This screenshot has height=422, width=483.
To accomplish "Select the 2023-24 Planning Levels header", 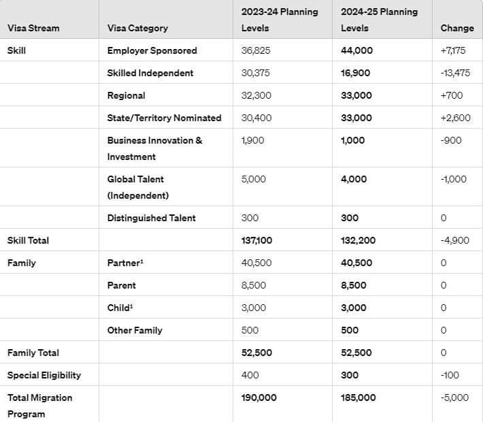I will [x=280, y=20].
